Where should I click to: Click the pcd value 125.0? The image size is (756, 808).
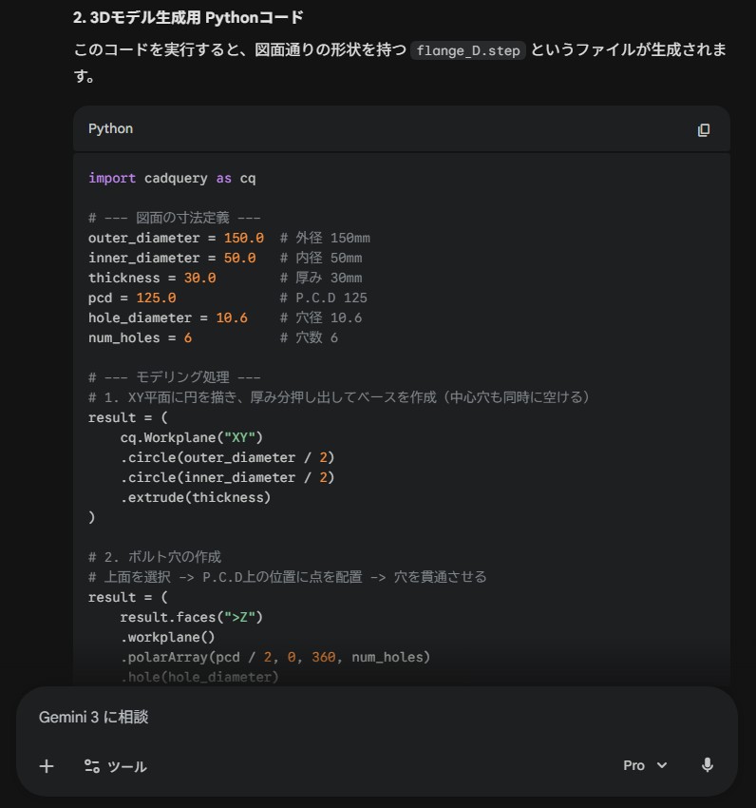(156, 298)
